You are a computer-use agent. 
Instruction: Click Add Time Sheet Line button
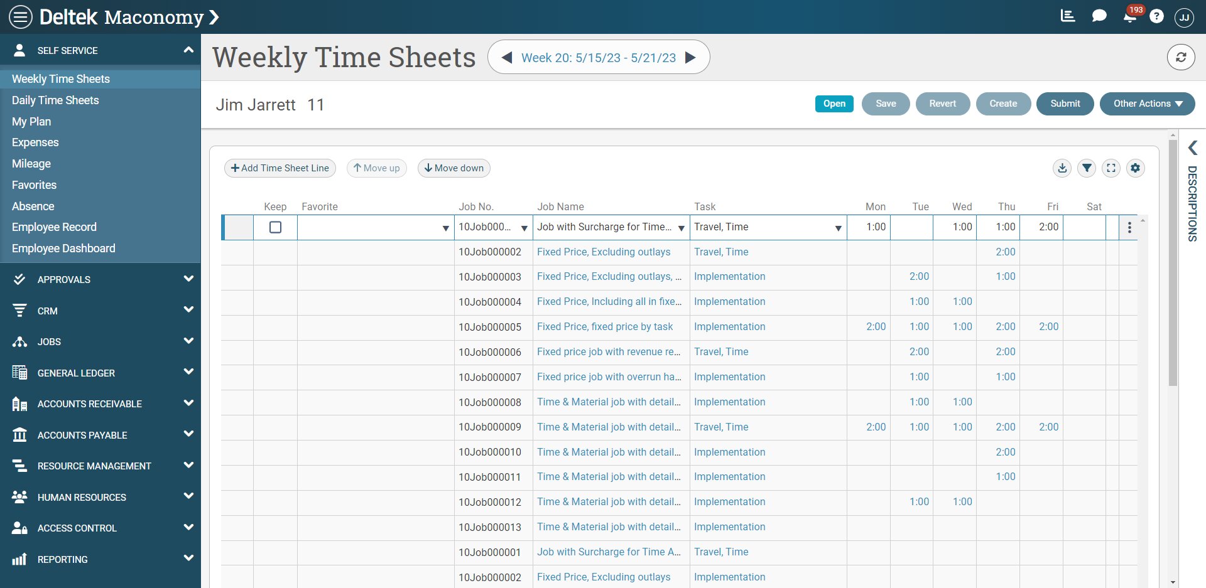[280, 168]
